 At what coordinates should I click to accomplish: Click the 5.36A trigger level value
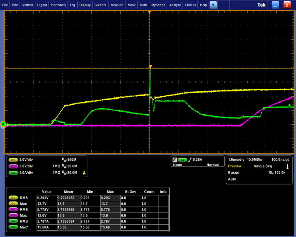[x=197, y=160]
